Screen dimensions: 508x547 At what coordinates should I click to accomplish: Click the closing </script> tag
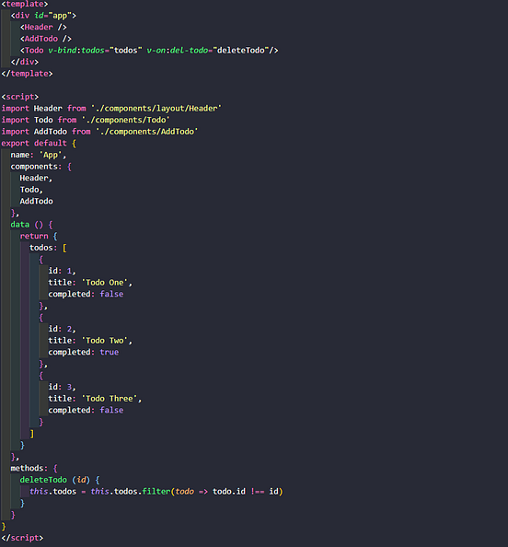pos(22,538)
